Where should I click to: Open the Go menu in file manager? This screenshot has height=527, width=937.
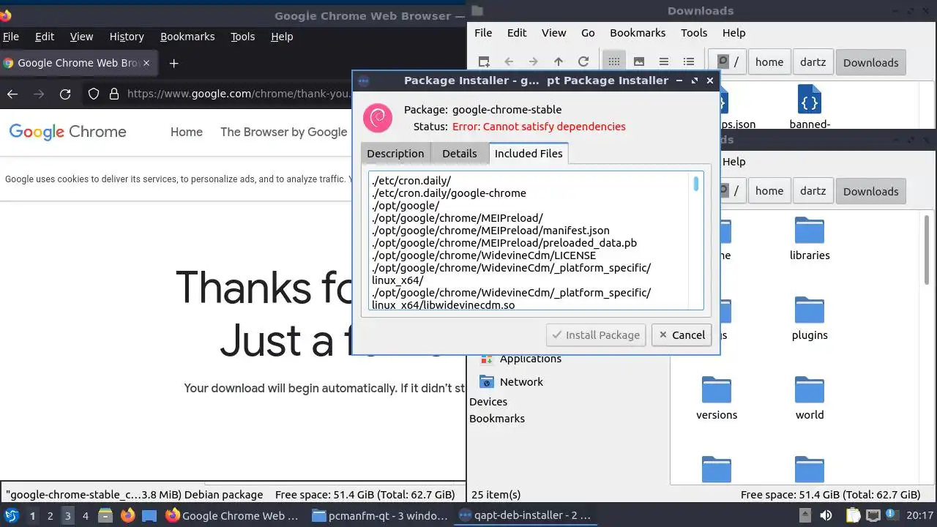coord(588,33)
